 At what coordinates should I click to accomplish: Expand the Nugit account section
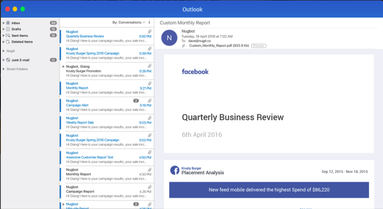click(3, 51)
